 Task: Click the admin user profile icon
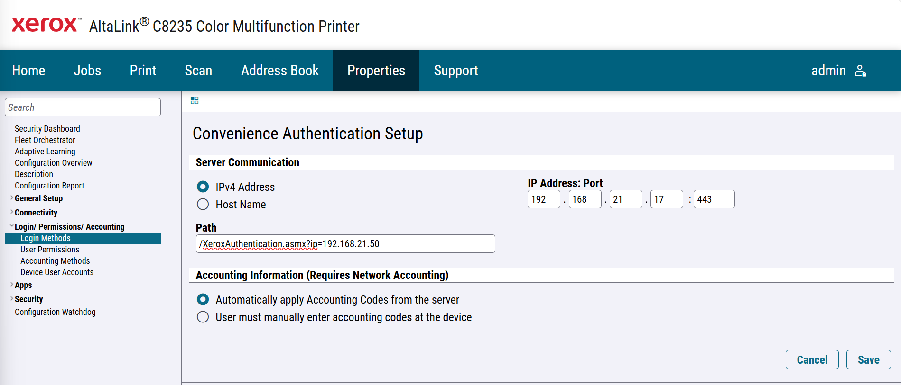(x=860, y=71)
